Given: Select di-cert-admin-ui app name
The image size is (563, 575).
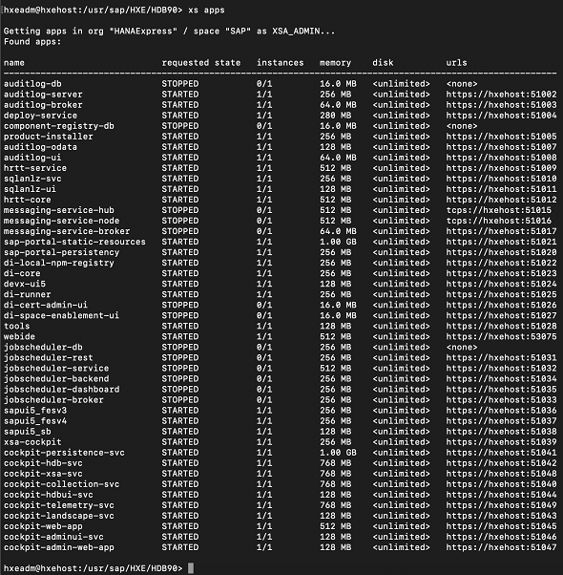Looking at the screenshot, I should (x=46, y=305).
